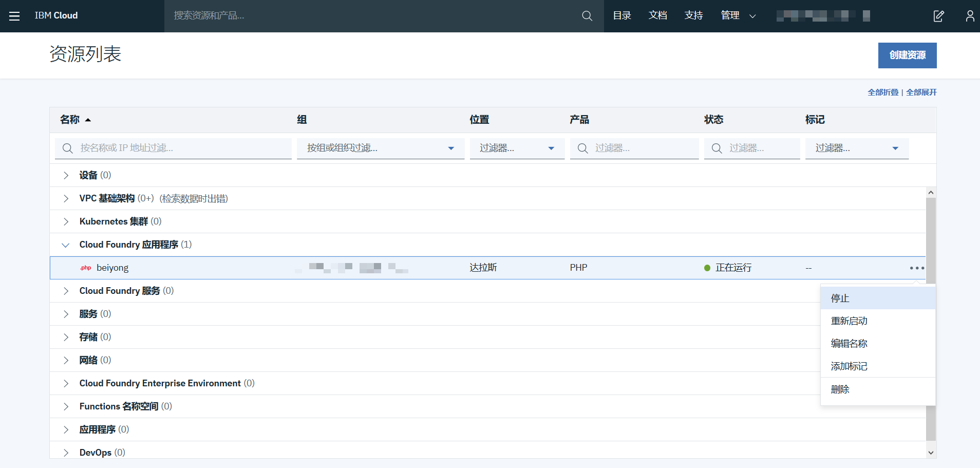
Task: Open the 文档 header link
Action: coord(658,15)
